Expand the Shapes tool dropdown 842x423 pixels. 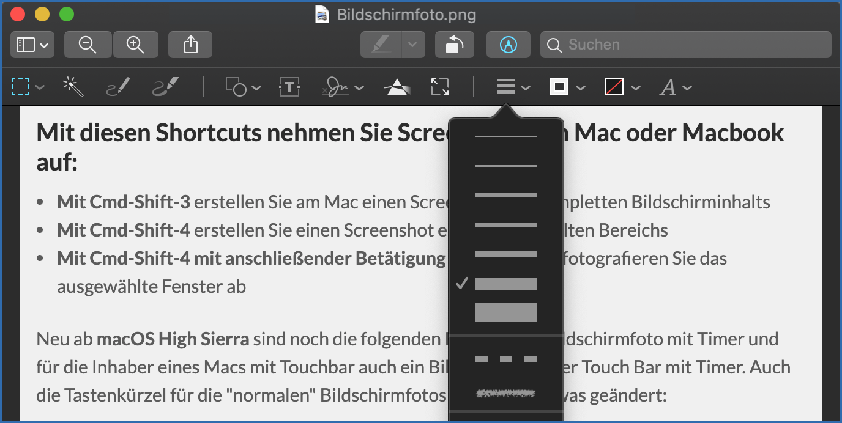pyautogui.click(x=243, y=87)
